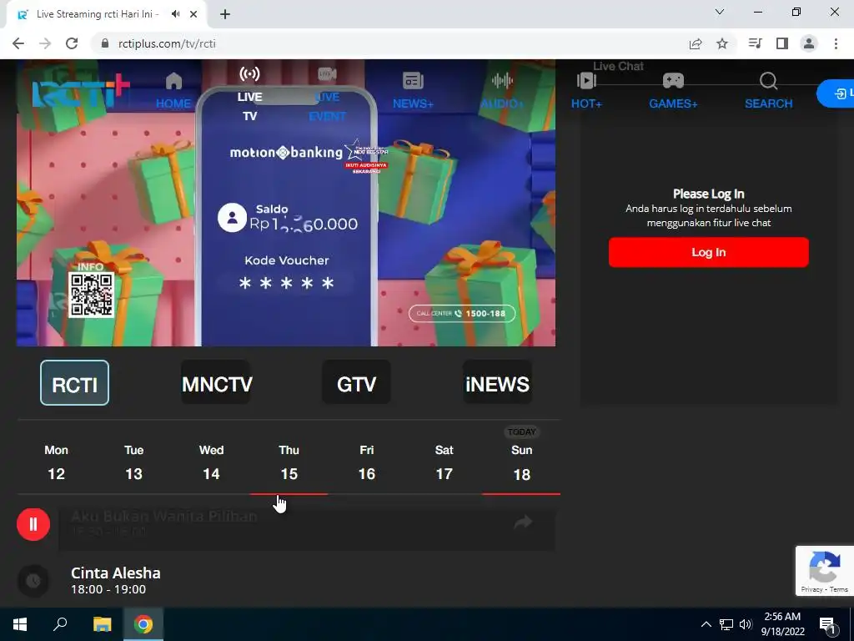This screenshot has height=641, width=854.
Task: Click the RCTI+ logo
Action: 81,91
